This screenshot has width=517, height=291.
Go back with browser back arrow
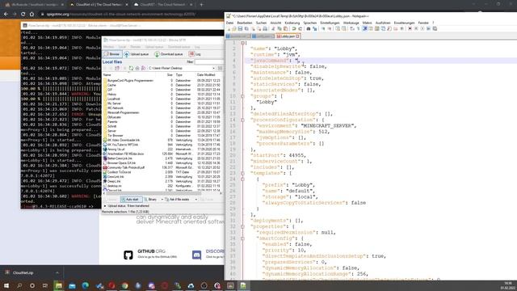[x=6, y=15]
